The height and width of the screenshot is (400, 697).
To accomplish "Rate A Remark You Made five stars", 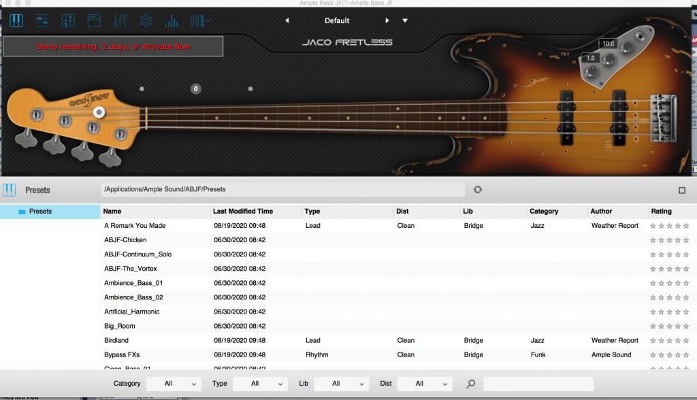I will coord(686,226).
